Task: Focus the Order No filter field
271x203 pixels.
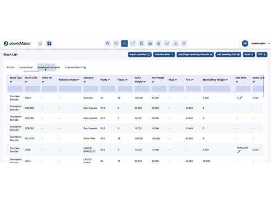Action: point(49,89)
